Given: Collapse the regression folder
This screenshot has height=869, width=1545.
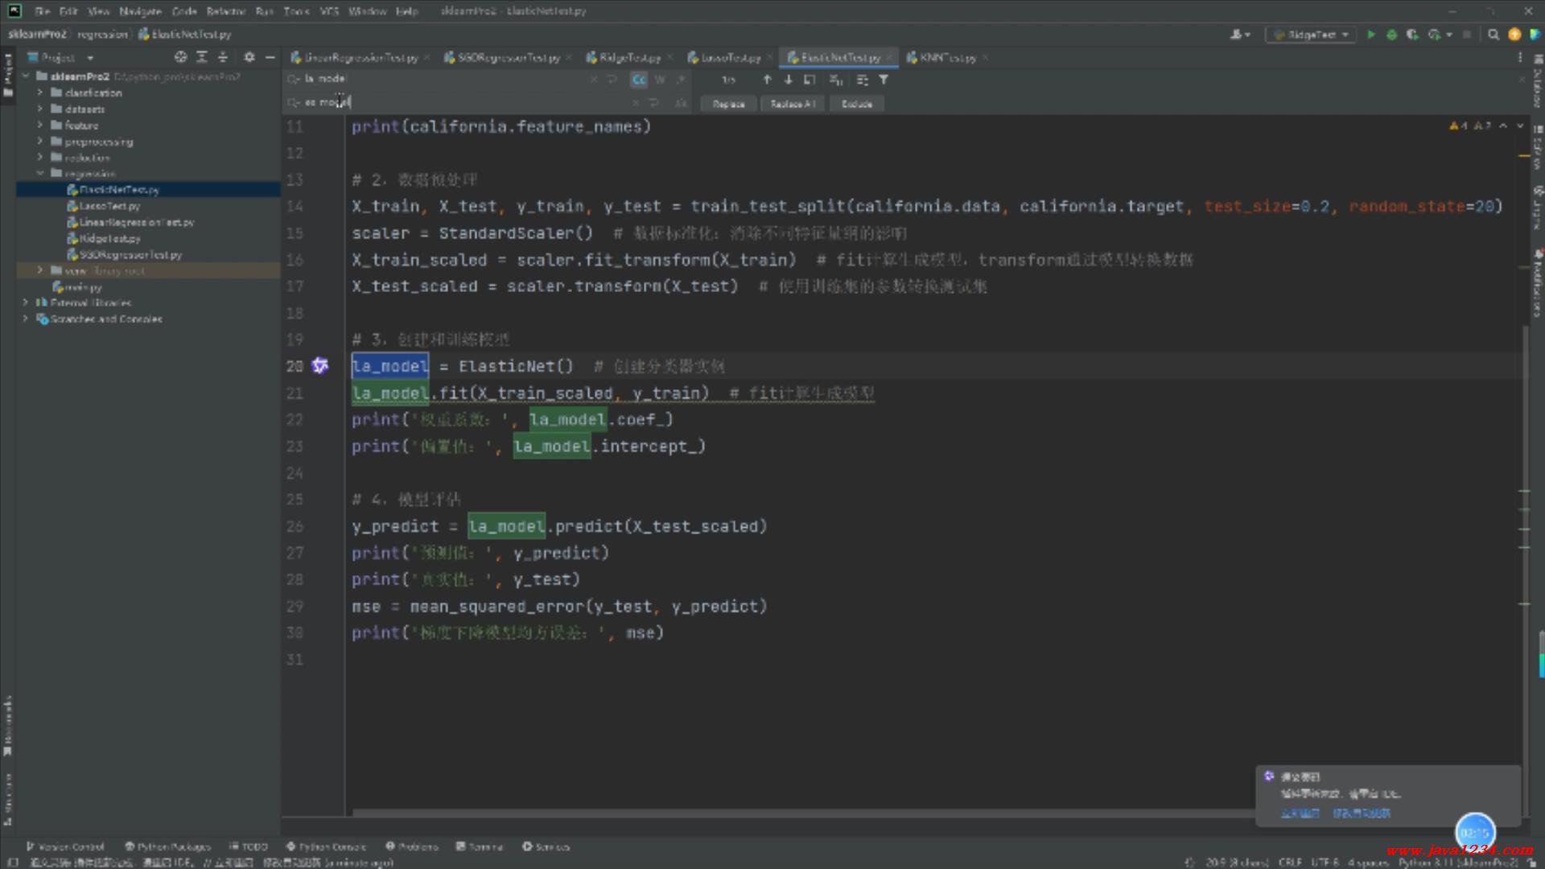Looking at the screenshot, I should point(39,173).
